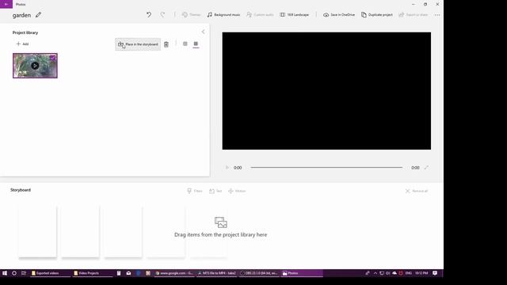Open the Themes option
Image resolution: width=507 pixels, height=285 pixels.
pyautogui.click(x=191, y=14)
